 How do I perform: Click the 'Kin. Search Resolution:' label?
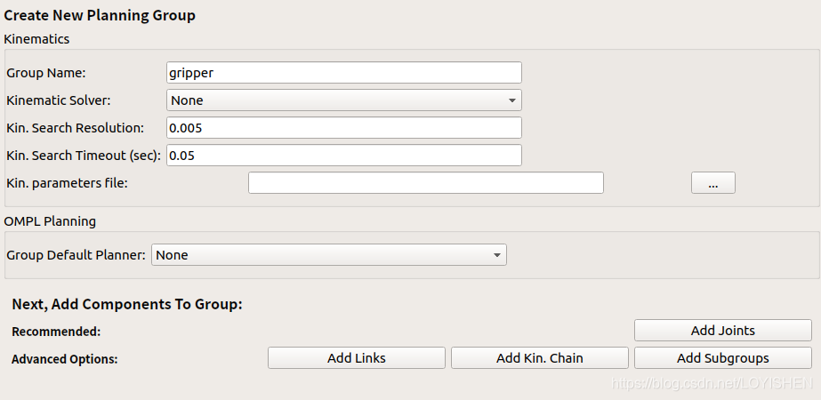tap(75, 128)
